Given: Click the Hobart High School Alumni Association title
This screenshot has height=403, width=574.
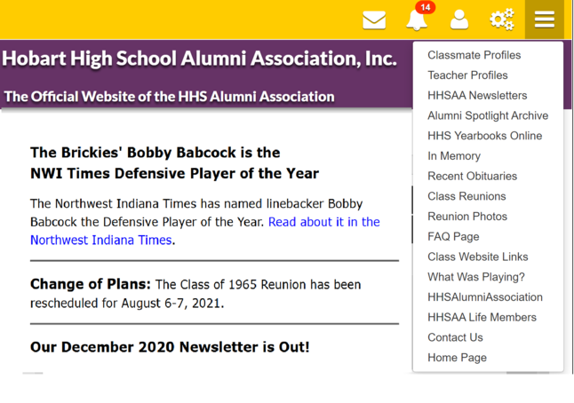Looking at the screenshot, I should click(x=199, y=59).
